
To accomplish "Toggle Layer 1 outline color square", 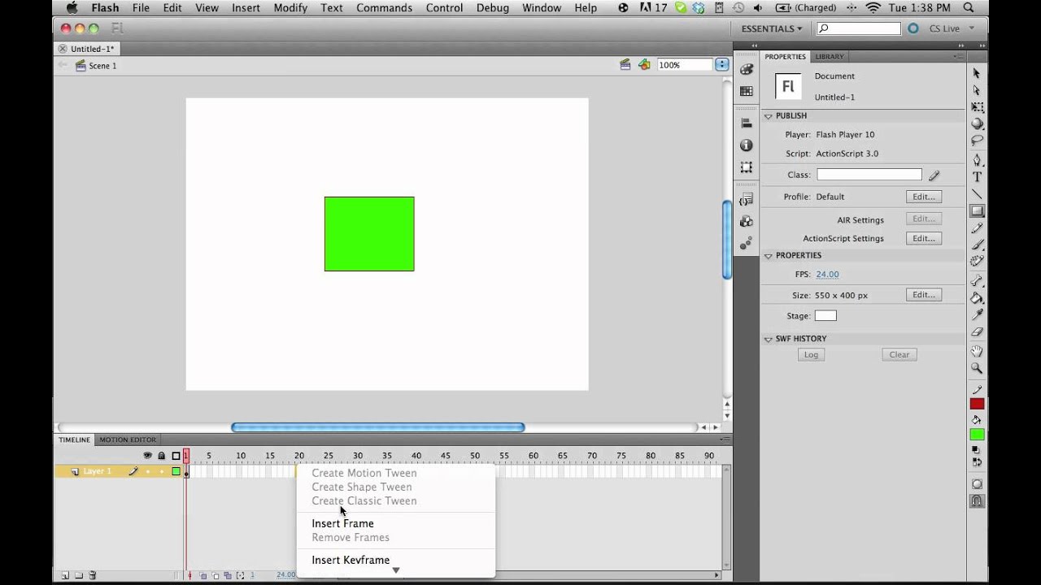I will (176, 471).
